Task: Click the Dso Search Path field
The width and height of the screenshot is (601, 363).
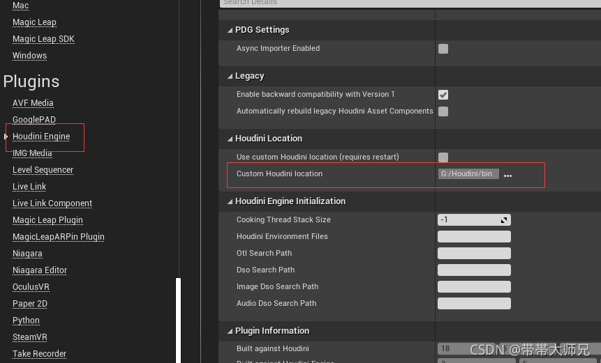Action: point(474,270)
